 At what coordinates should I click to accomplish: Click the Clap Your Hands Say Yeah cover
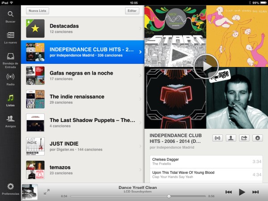[237, 36]
